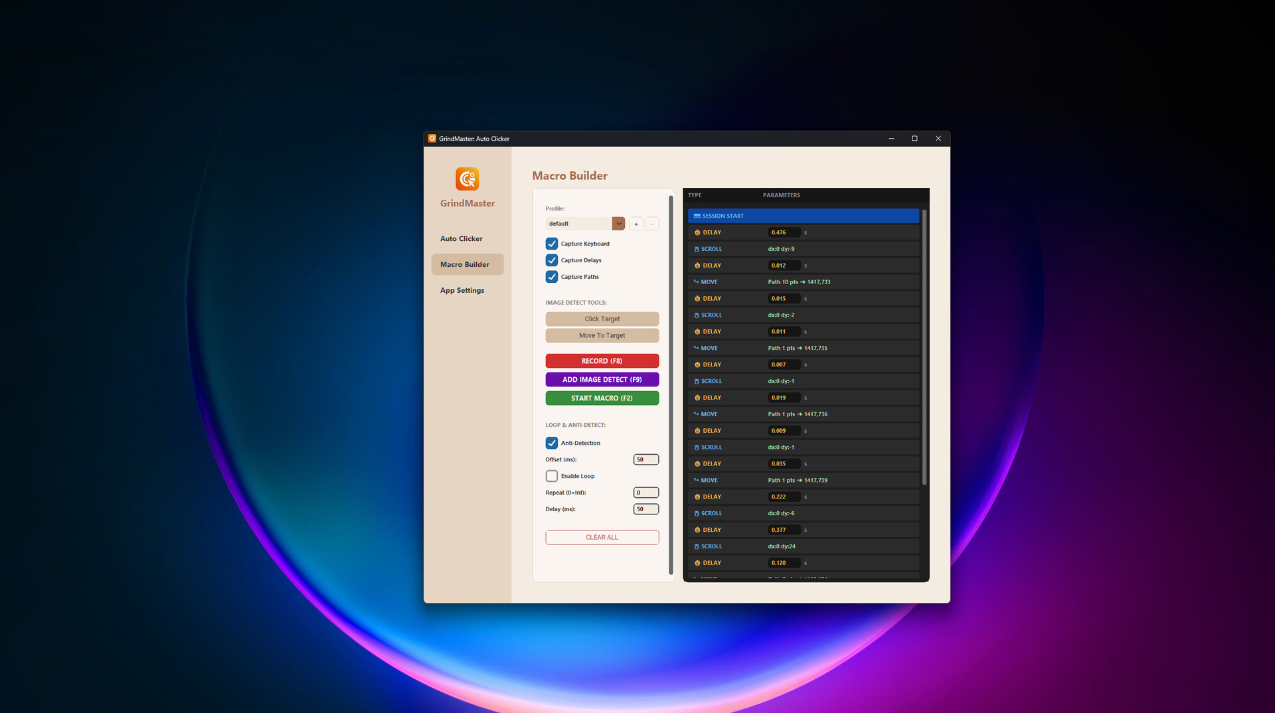Image resolution: width=1275 pixels, height=713 pixels.
Task: Enable the Enable Loop checkbox
Action: 552,476
